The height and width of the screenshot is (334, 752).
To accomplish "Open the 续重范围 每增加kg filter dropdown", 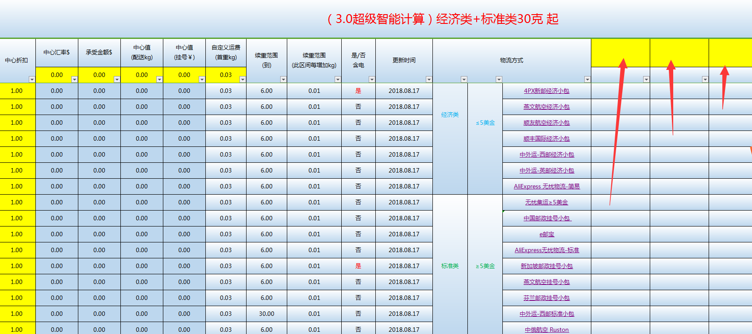I will coord(338,80).
